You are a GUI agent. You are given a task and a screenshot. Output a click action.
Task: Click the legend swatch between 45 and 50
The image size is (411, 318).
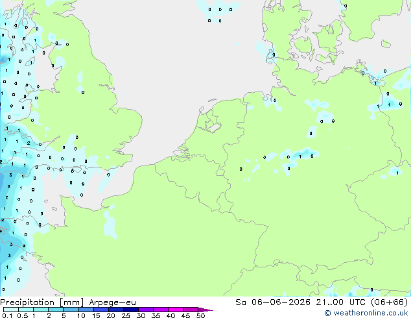pos(191,310)
